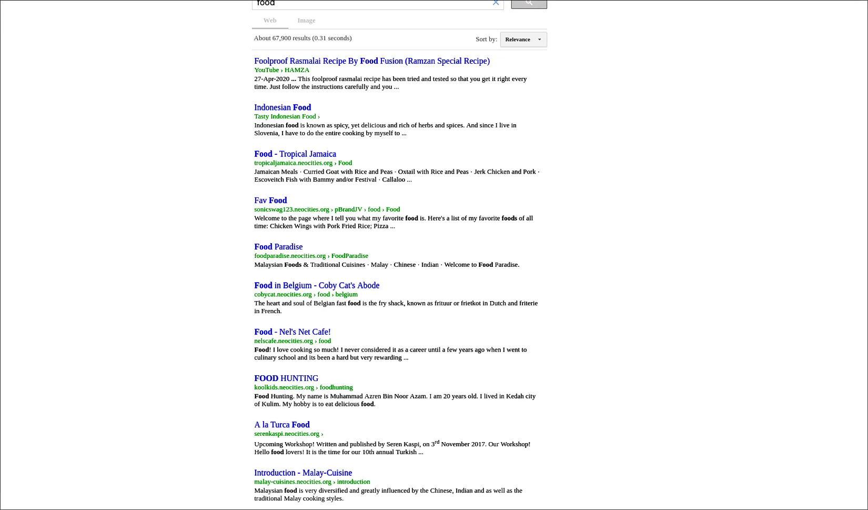This screenshot has width=868, height=510.
Task: Visit the Indonesian Food result
Action: [x=282, y=107]
